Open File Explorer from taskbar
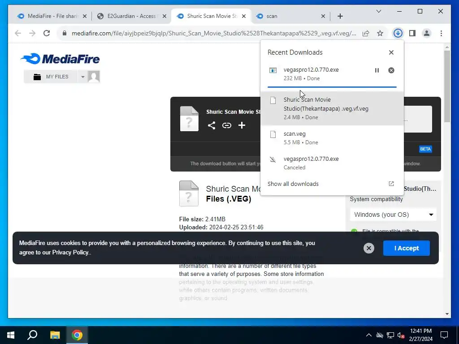This screenshot has height=344, width=459. [55, 335]
